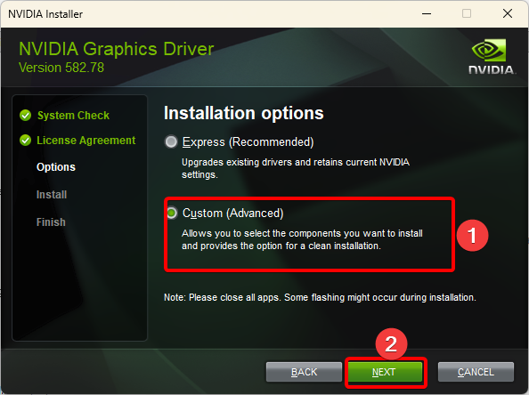Minimize the NVIDIA Installer window
This screenshot has height=395, width=529.
[427, 14]
